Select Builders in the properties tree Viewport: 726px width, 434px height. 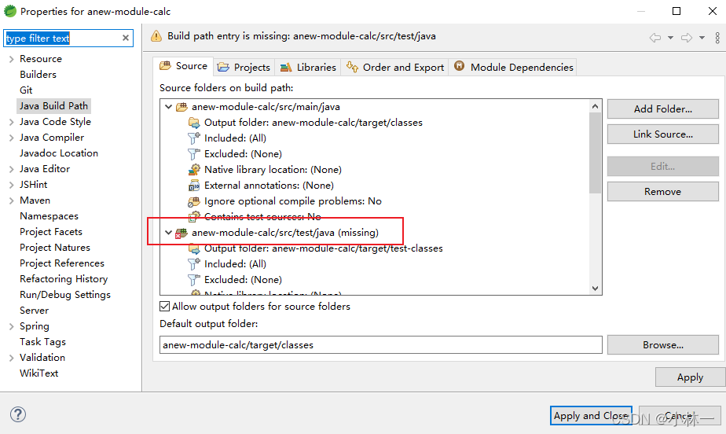(x=38, y=75)
